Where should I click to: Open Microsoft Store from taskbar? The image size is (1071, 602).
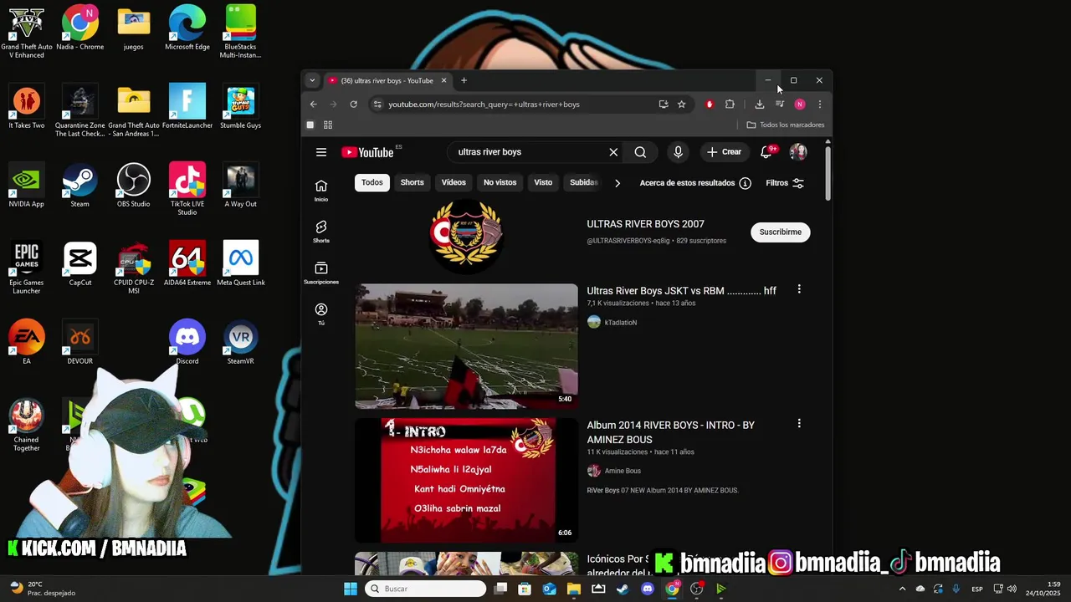coord(525,589)
